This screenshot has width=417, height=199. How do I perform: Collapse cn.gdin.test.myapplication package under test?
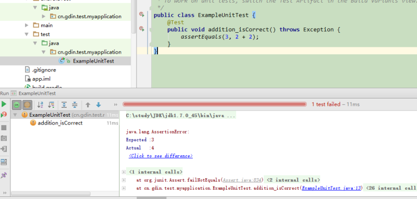[x=44, y=52]
